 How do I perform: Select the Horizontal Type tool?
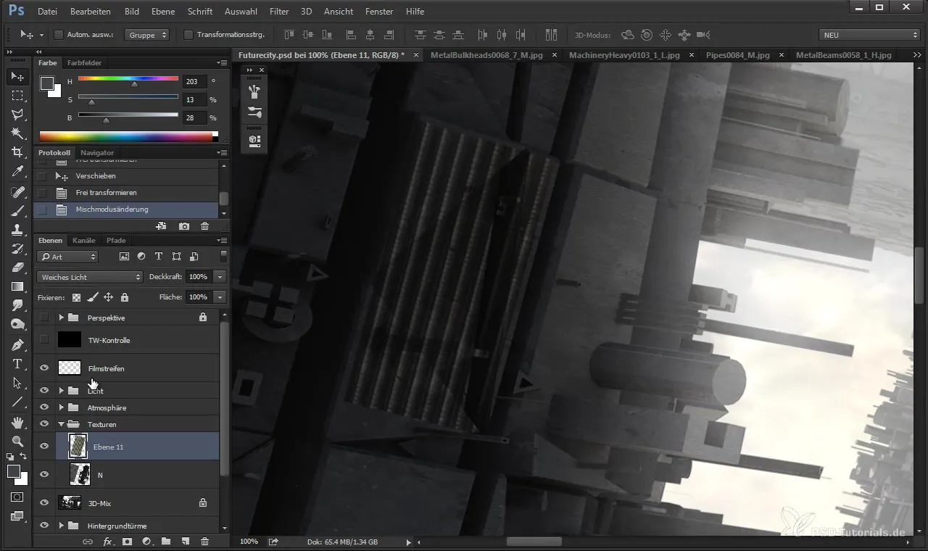[17, 364]
